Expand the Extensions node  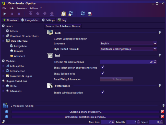coord(3,91)
